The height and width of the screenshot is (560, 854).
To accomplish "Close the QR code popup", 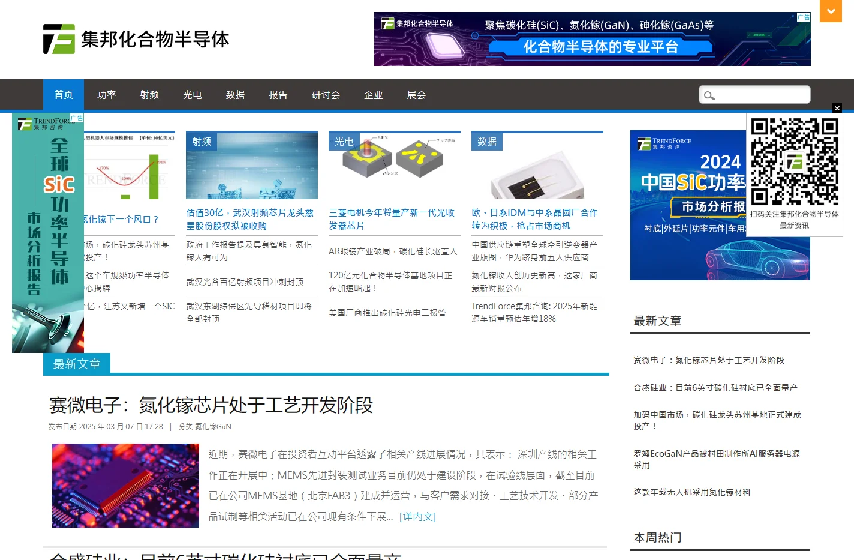I will [x=837, y=108].
